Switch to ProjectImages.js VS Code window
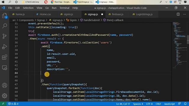The image size is (189, 106). [83, 2]
